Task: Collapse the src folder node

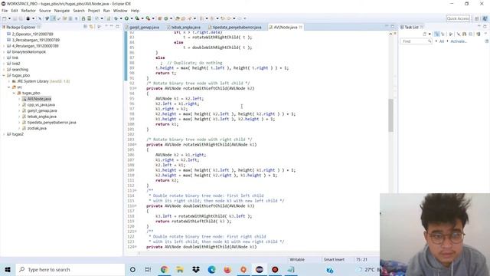Action: pos(8,87)
